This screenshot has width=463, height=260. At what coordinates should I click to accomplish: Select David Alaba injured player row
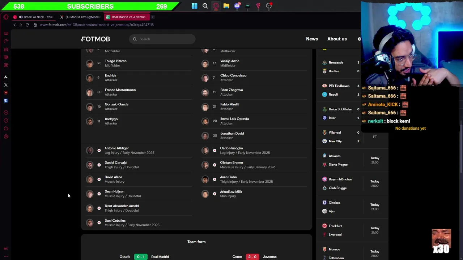(139, 179)
